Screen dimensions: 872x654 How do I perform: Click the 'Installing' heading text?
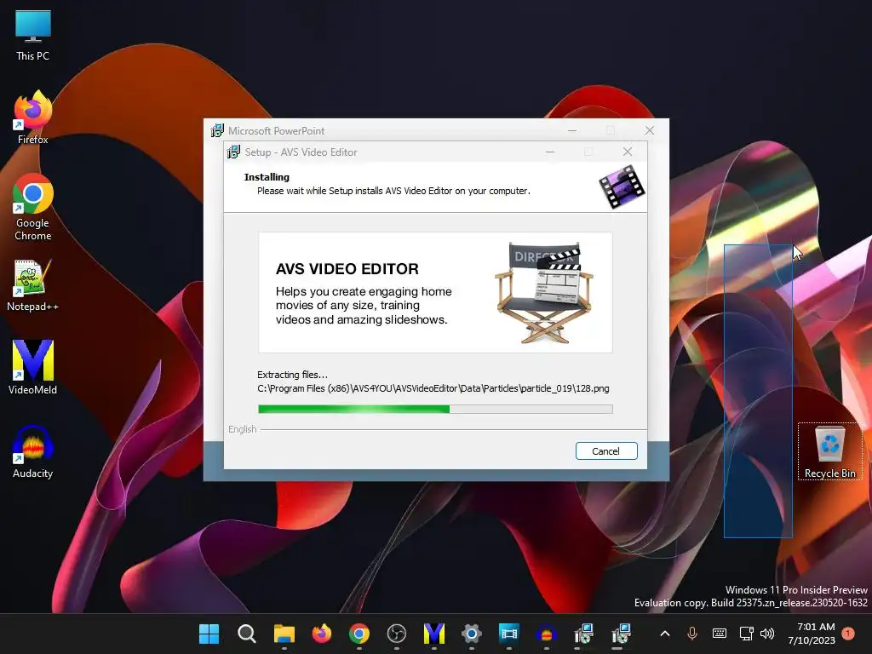pos(267,177)
